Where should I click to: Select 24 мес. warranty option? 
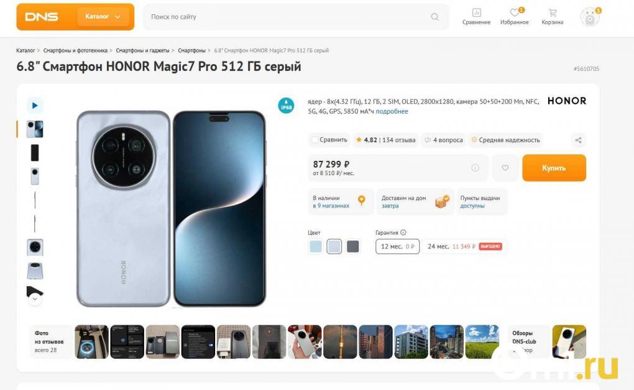464,246
